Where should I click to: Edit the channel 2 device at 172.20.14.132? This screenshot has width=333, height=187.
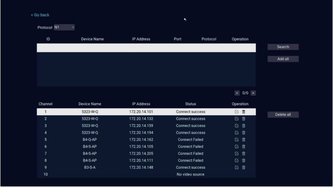point(237,119)
